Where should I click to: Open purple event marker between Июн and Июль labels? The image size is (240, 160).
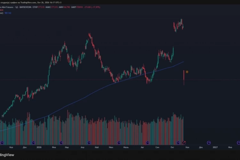point(119,143)
